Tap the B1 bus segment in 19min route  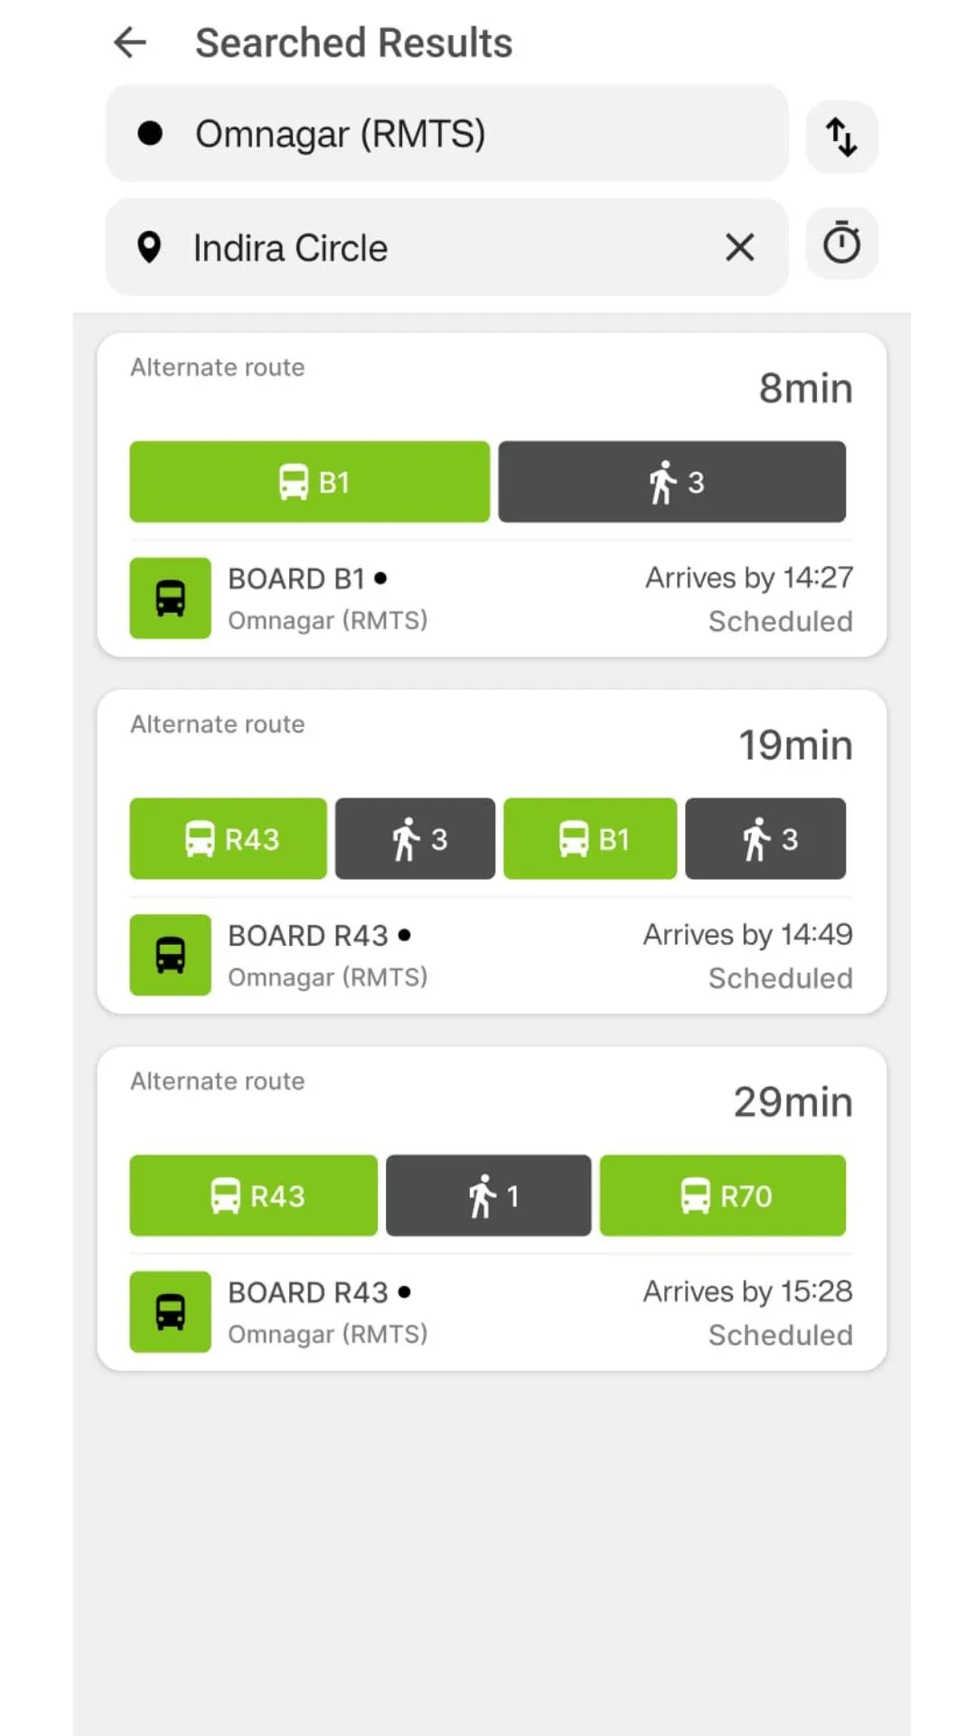coord(590,839)
